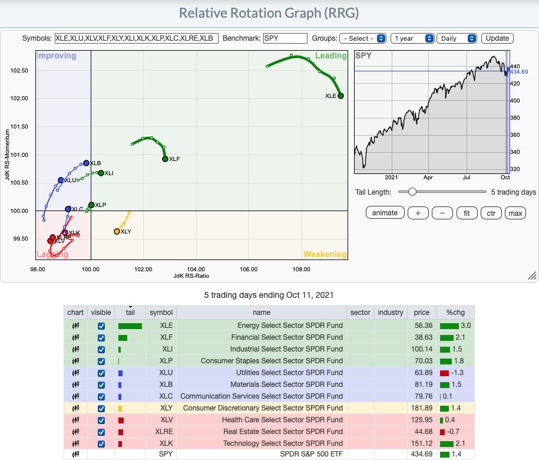Viewport: 539px width, 460px height.
Task: Select Technology Select Sector SPDR Fund name
Action: click(x=283, y=443)
